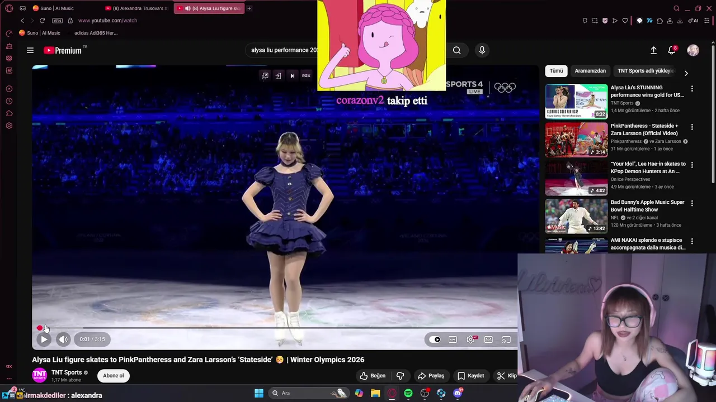Add page to bookmarks heart icon

(x=625, y=21)
